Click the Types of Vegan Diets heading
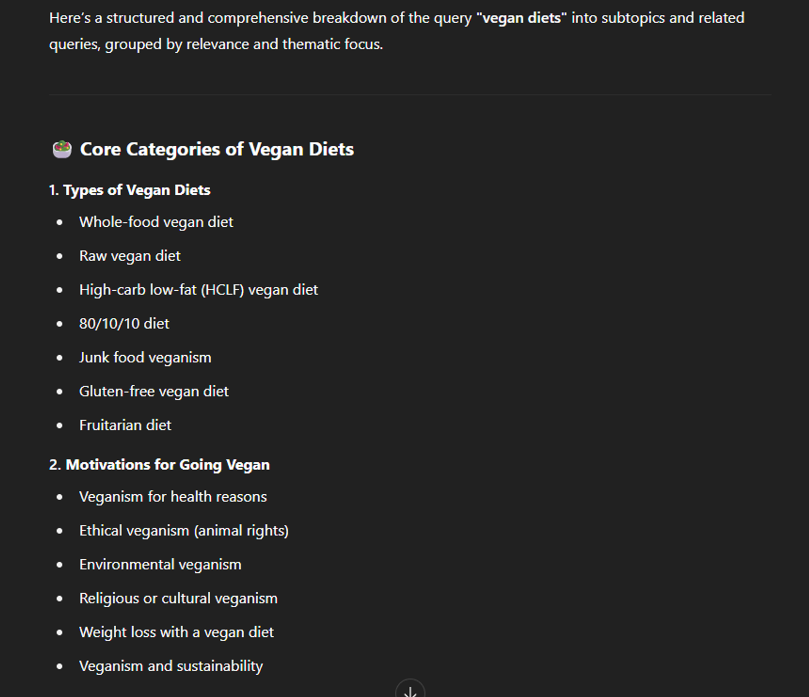809x697 pixels. 130,190
